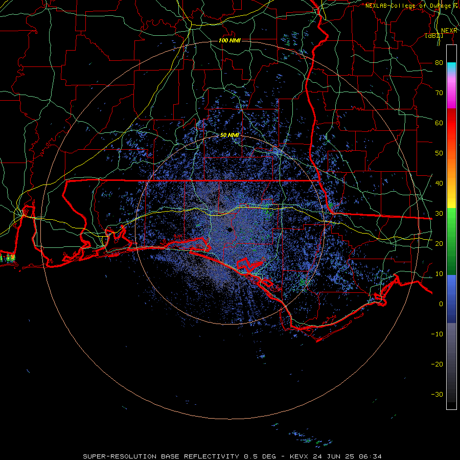
Task: Click the 0.5 DEG elevation text in caption
Action: [x=260, y=456]
